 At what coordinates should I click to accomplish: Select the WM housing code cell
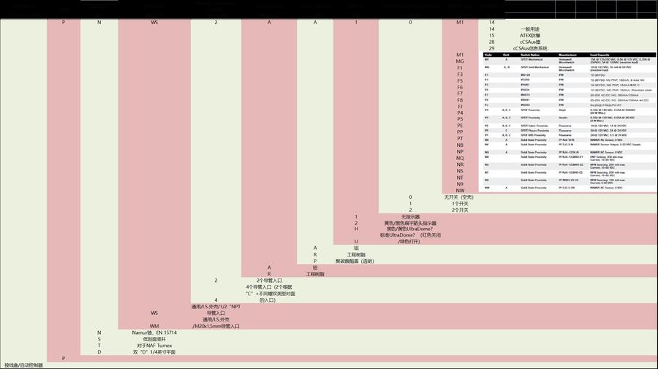point(154,326)
